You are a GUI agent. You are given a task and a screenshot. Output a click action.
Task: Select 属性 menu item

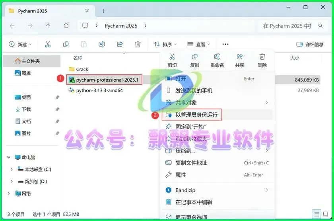coord(218,175)
